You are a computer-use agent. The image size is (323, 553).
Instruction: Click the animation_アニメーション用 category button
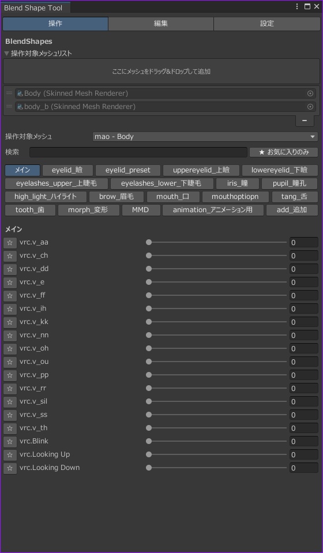(213, 210)
